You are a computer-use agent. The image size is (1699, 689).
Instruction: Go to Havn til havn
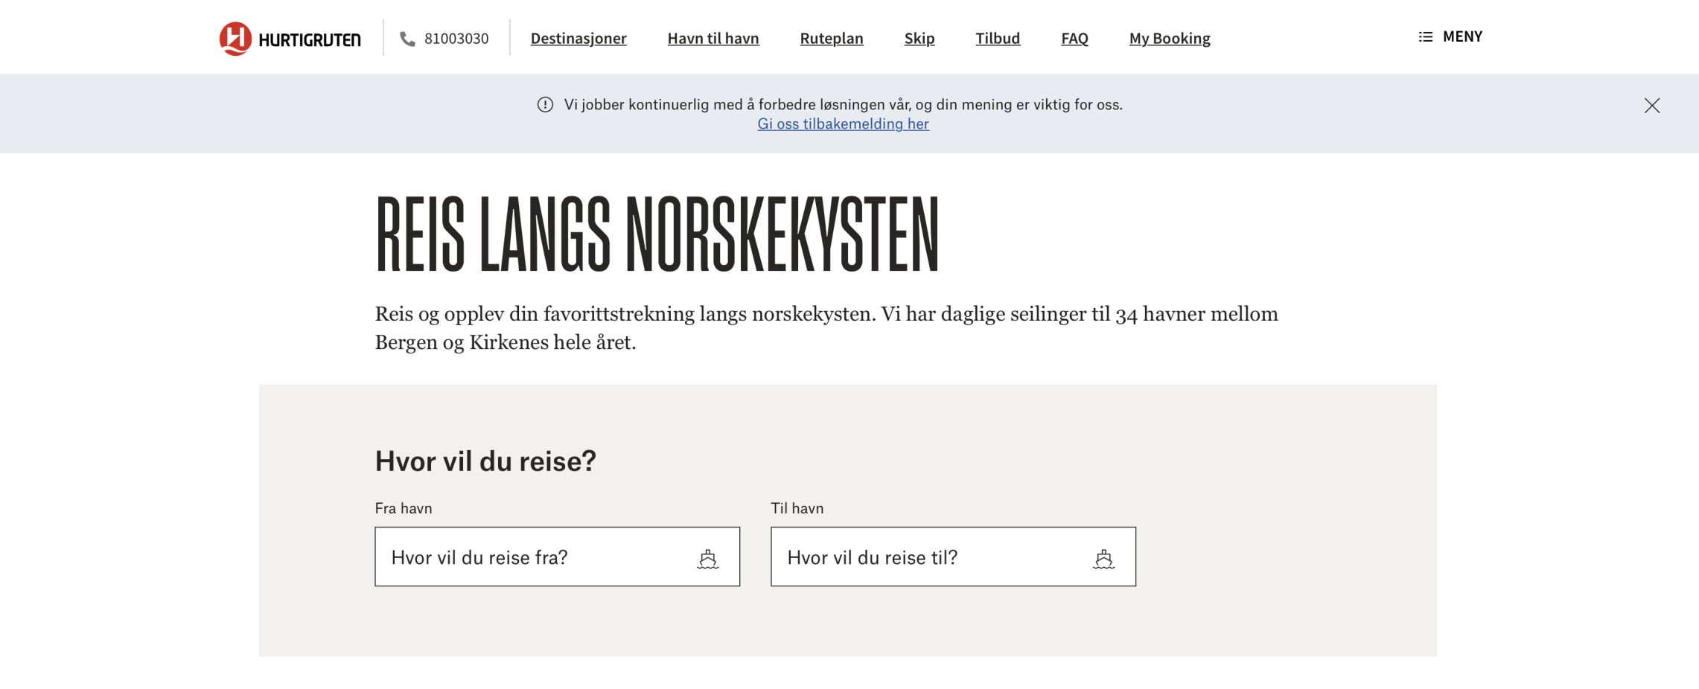pos(713,39)
